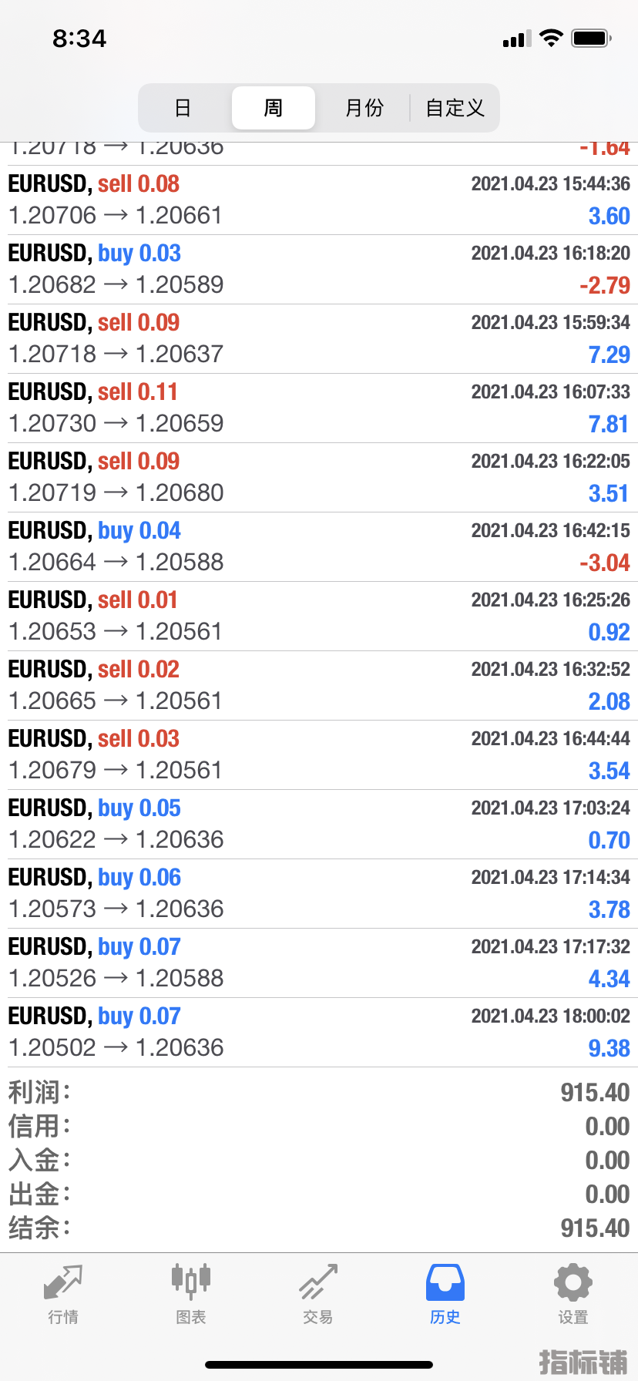This screenshot has width=638, height=1381.
Task: Tap the cellular signal bars icon
Action: pyautogui.click(x=517, y=39)
